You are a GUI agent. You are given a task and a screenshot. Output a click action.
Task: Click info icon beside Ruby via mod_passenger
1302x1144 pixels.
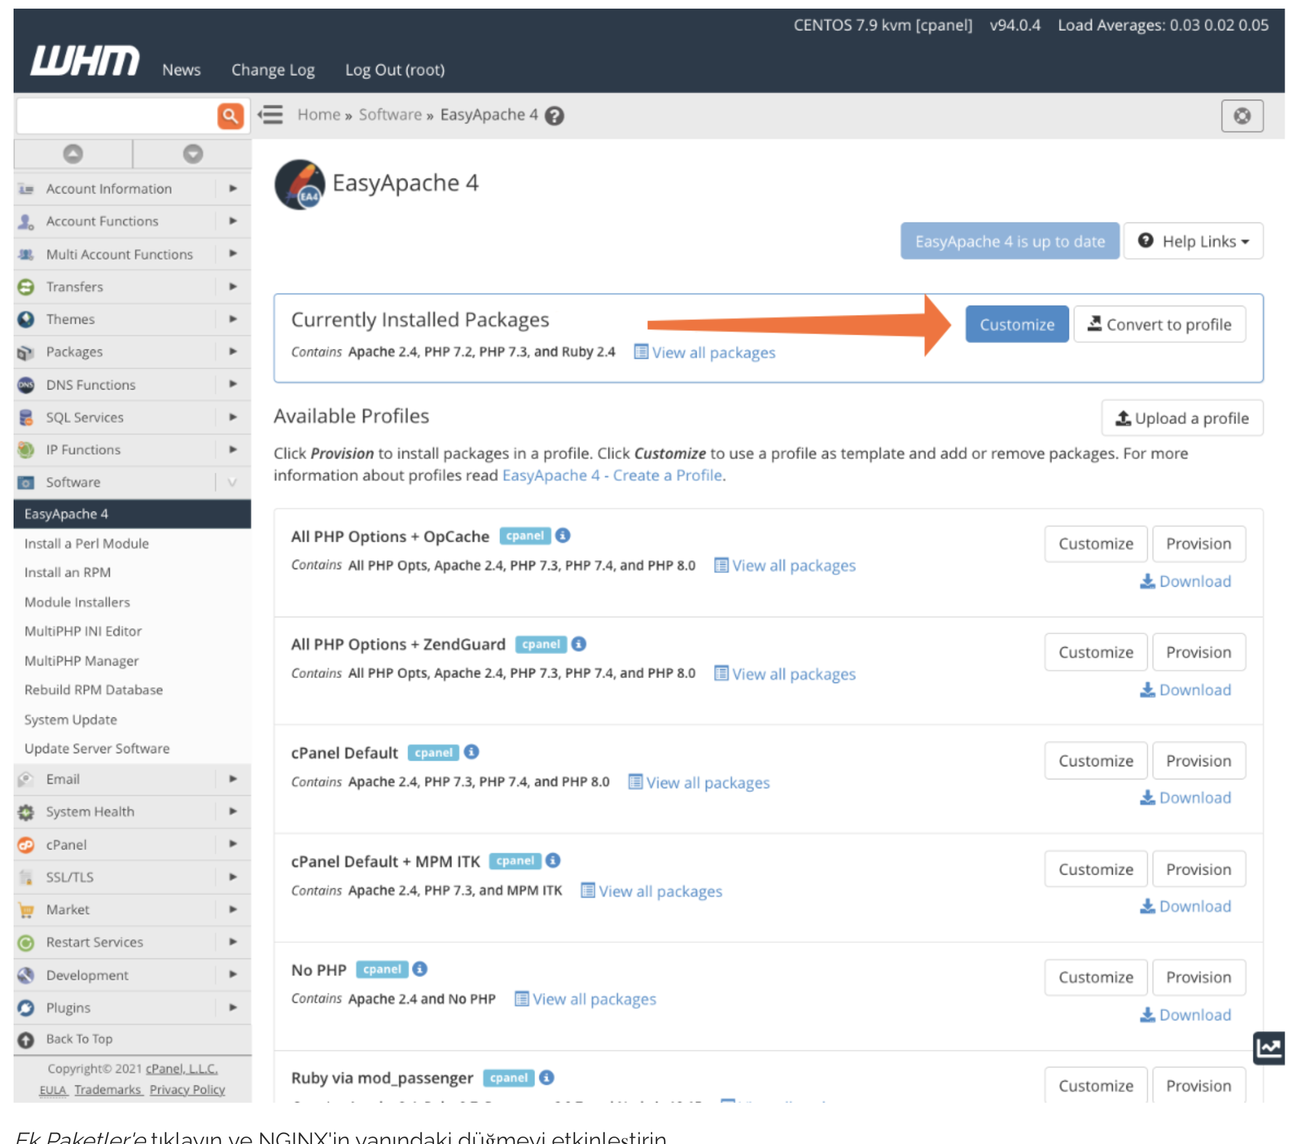pos(547,1077)
